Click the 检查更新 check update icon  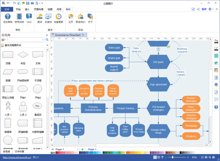coord(59,18)
